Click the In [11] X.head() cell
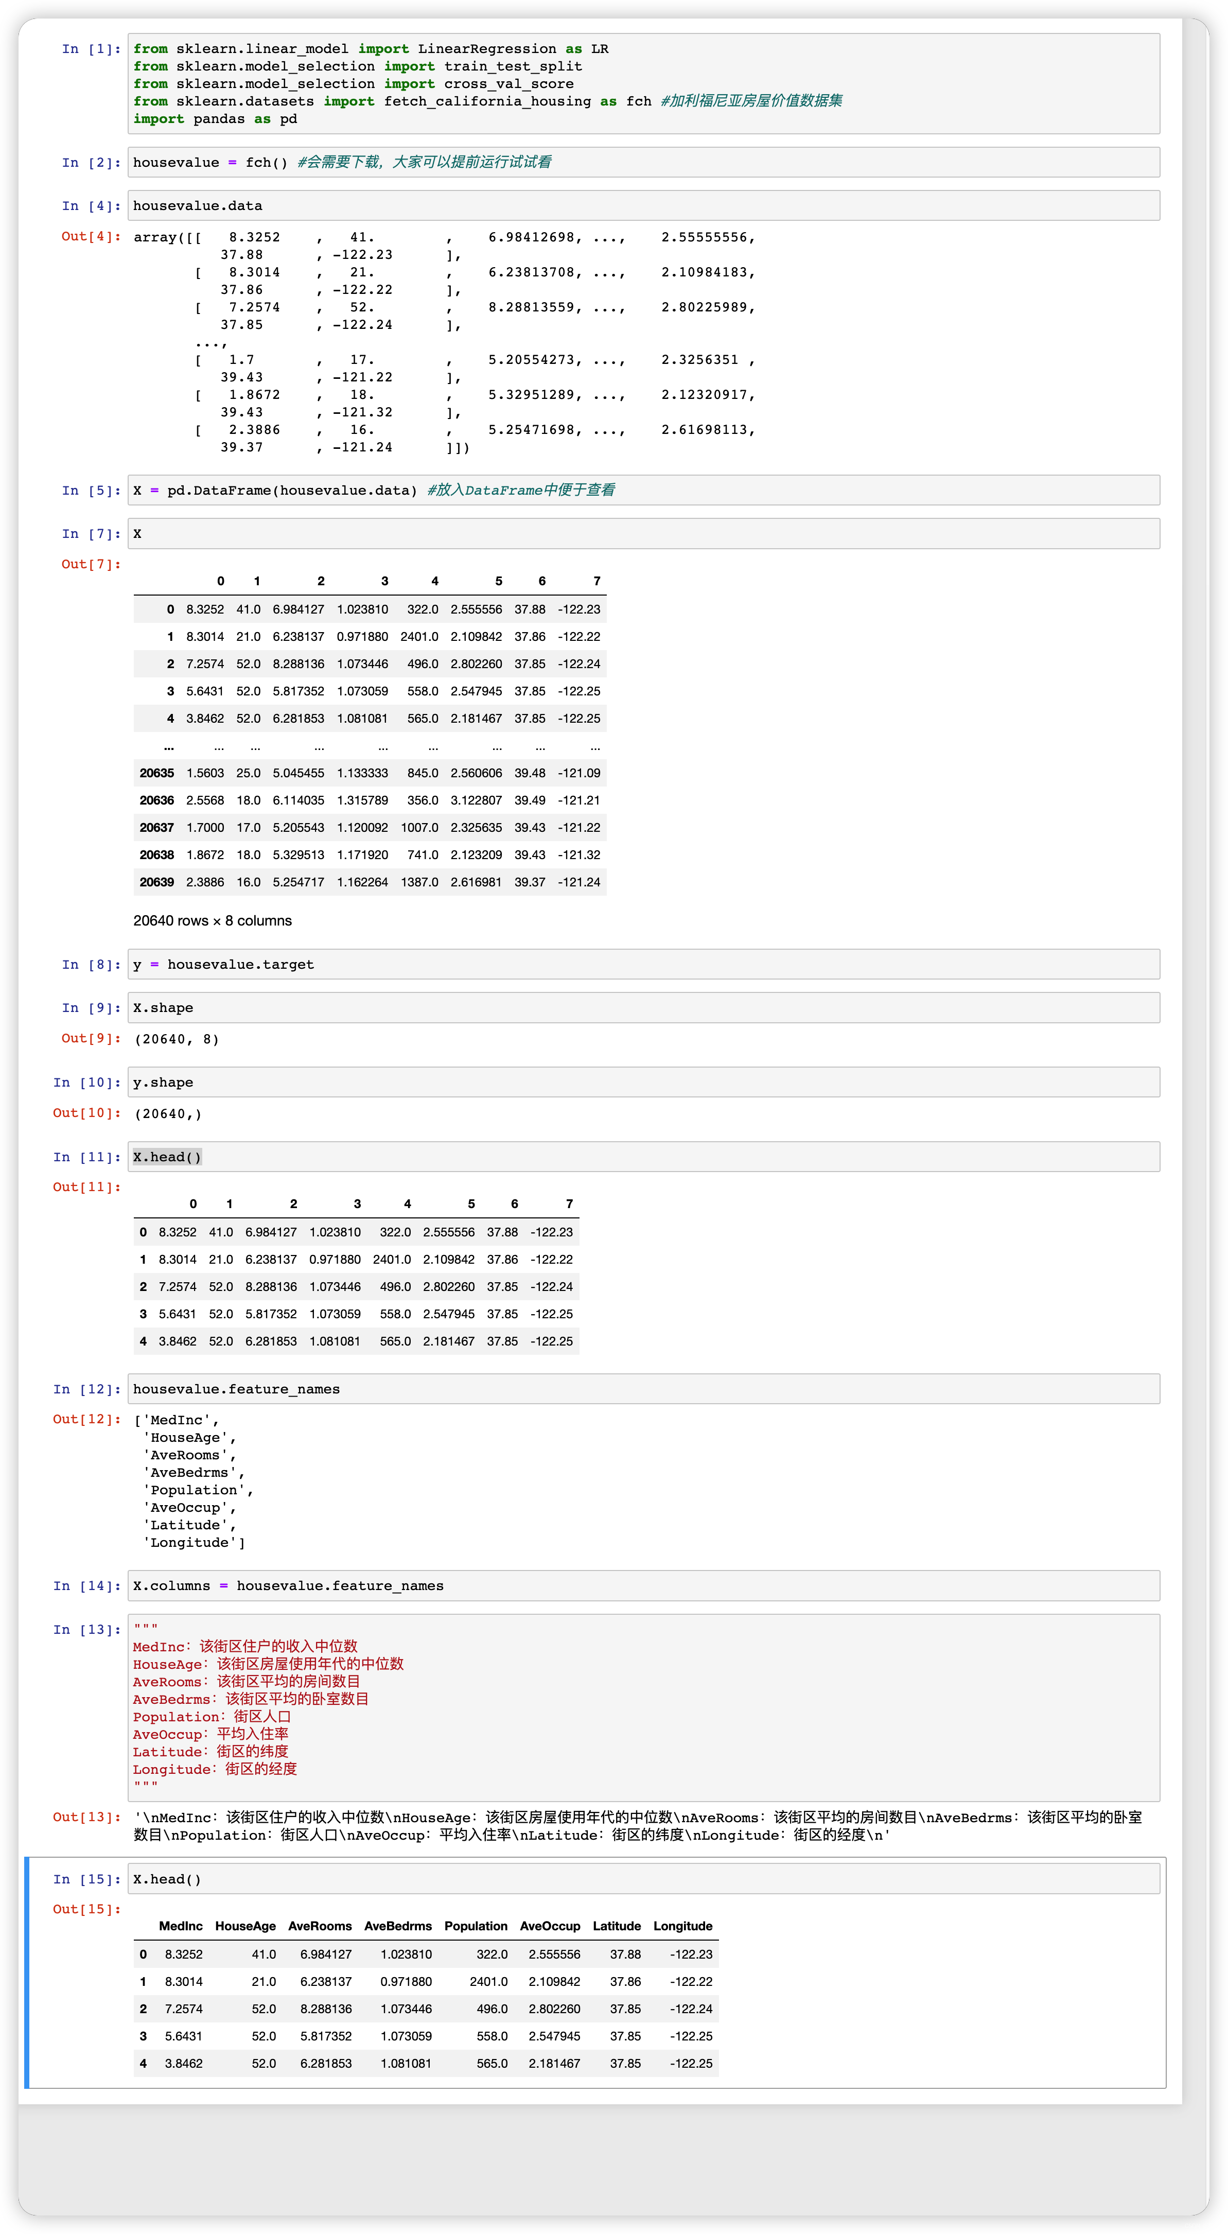The width and height of the screenshot is (1228, 2234). [x=643, y=1157]
